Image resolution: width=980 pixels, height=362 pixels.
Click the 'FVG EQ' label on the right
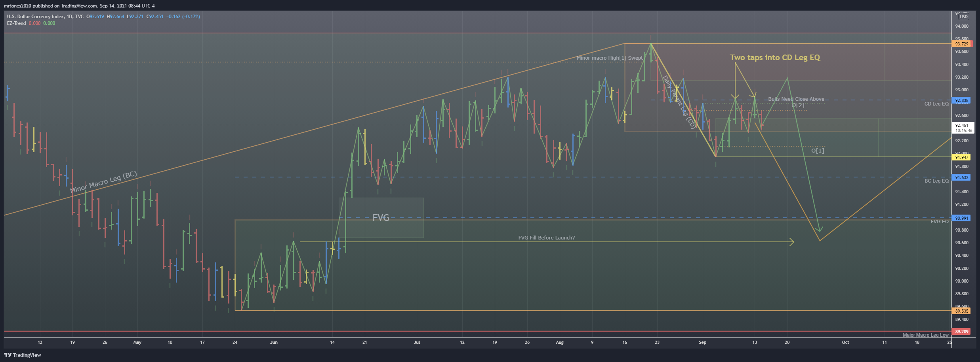pyautogui.click(x=940, y=222)
